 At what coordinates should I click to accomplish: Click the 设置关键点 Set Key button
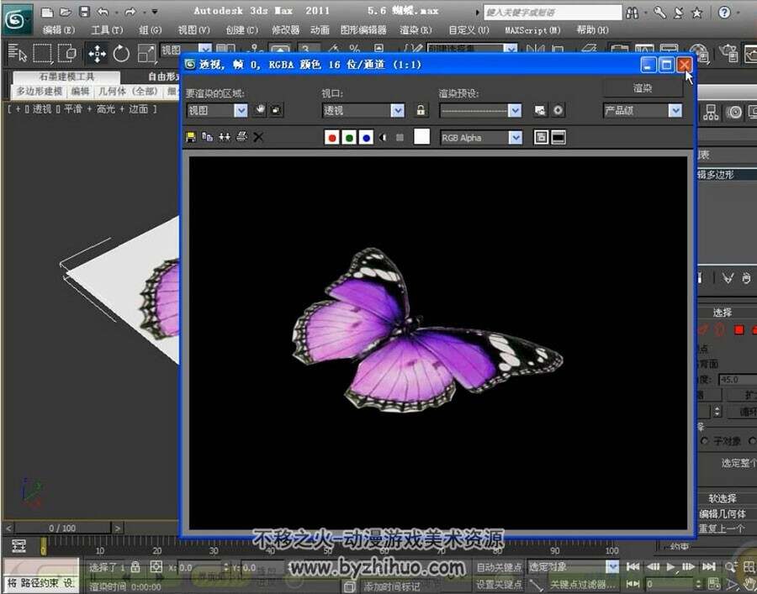point(499,584)
